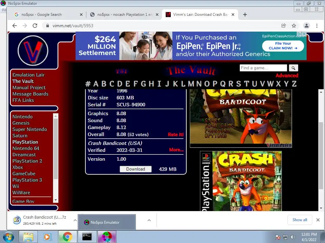Click the Download button

click(136, 169)
